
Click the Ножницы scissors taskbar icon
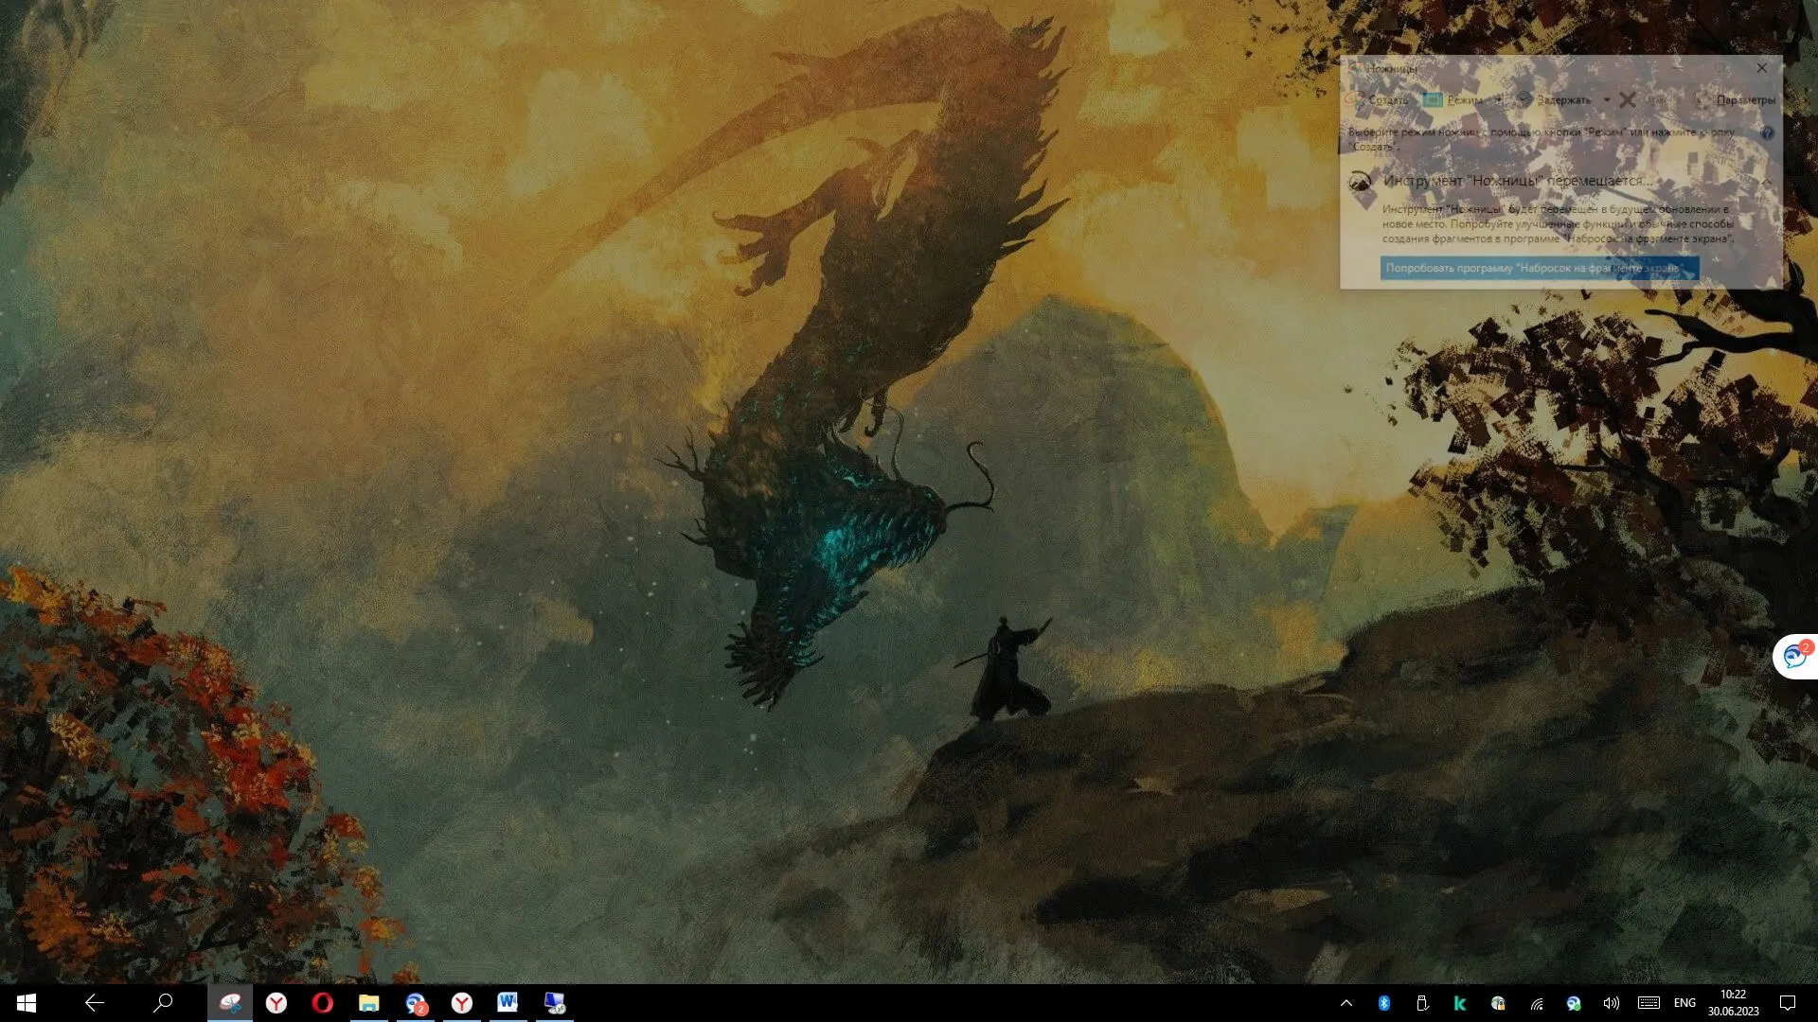coord(230,1003)
